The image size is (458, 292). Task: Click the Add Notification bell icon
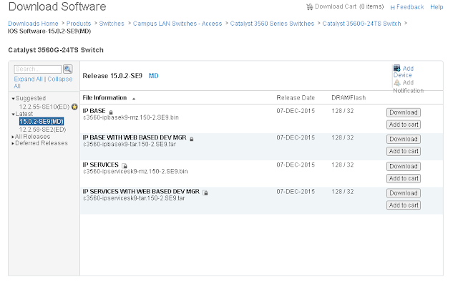click(397, 83)
